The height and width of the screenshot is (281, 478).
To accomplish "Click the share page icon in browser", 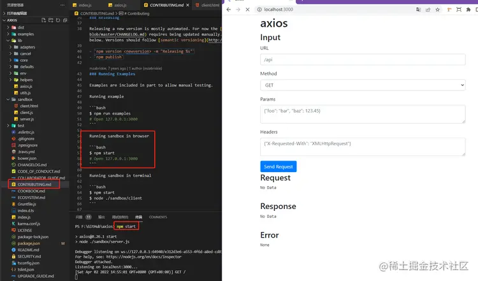I will 428,10.
